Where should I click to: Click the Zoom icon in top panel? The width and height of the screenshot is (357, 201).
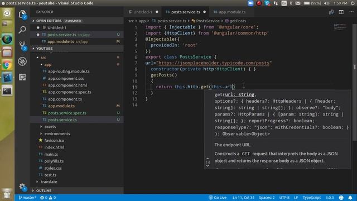(250, 3)
